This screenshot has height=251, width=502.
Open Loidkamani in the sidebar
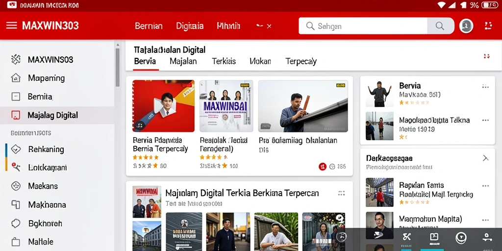click(48, 168)
